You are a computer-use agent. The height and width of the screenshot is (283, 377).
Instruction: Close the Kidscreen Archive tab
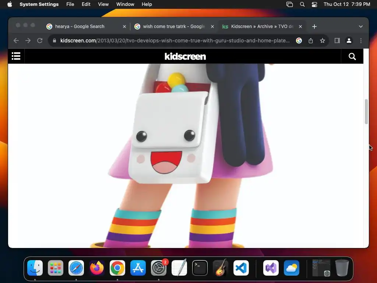tap(300, 27)
